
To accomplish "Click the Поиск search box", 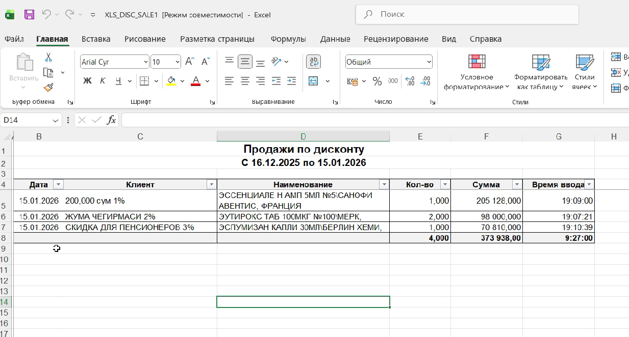I will click(x=467, y=14).
